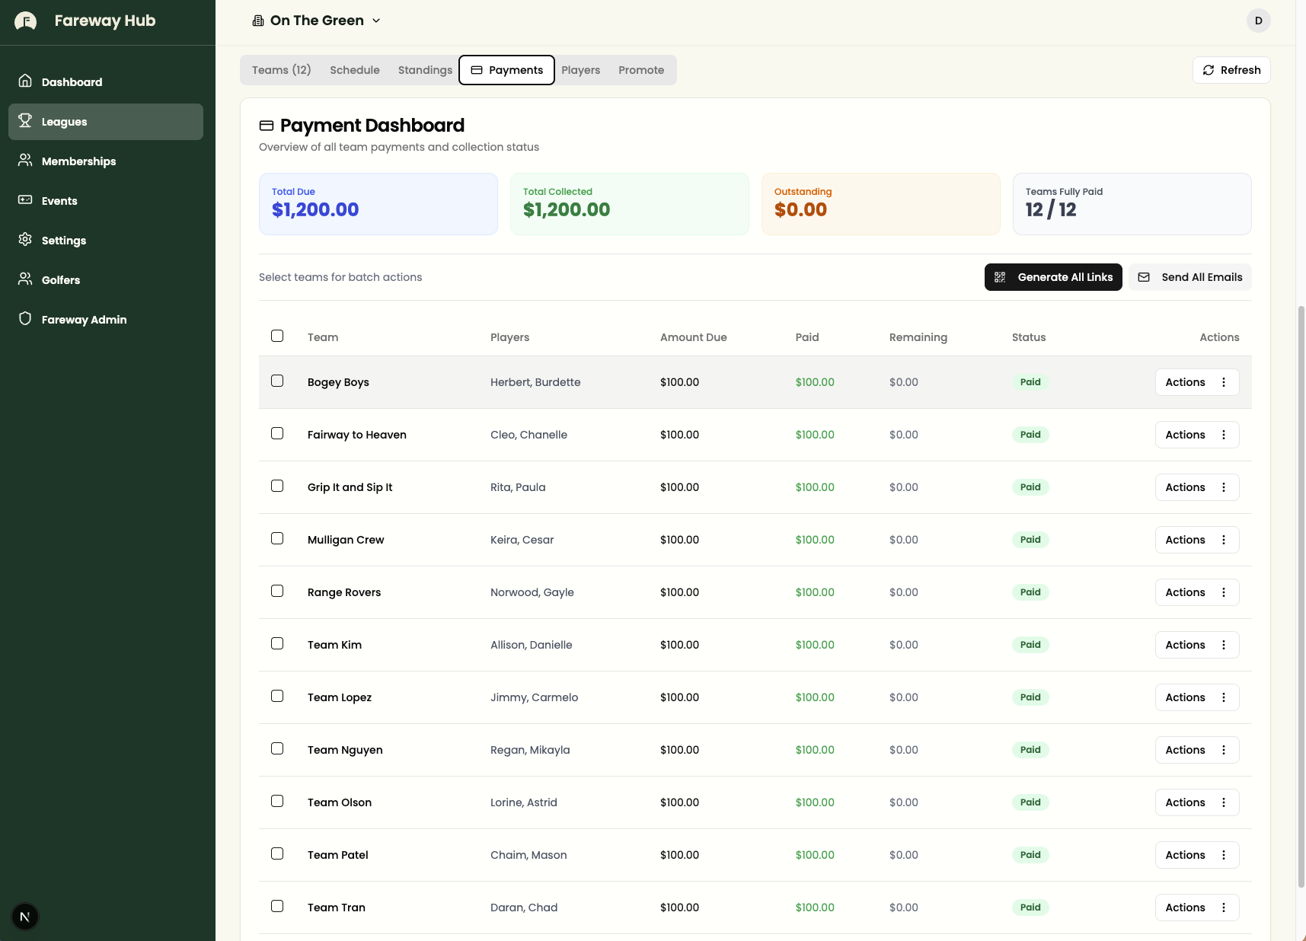Screen dimensions: 1306x941
Task: Open three-dot menu for Team Kim
Action: [x=1224, y=645]
